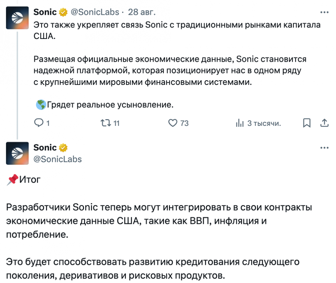Open more options on the second tweet
Viewport: 336px width, 283px height.
pyautogui.click(x=324, y=148)
